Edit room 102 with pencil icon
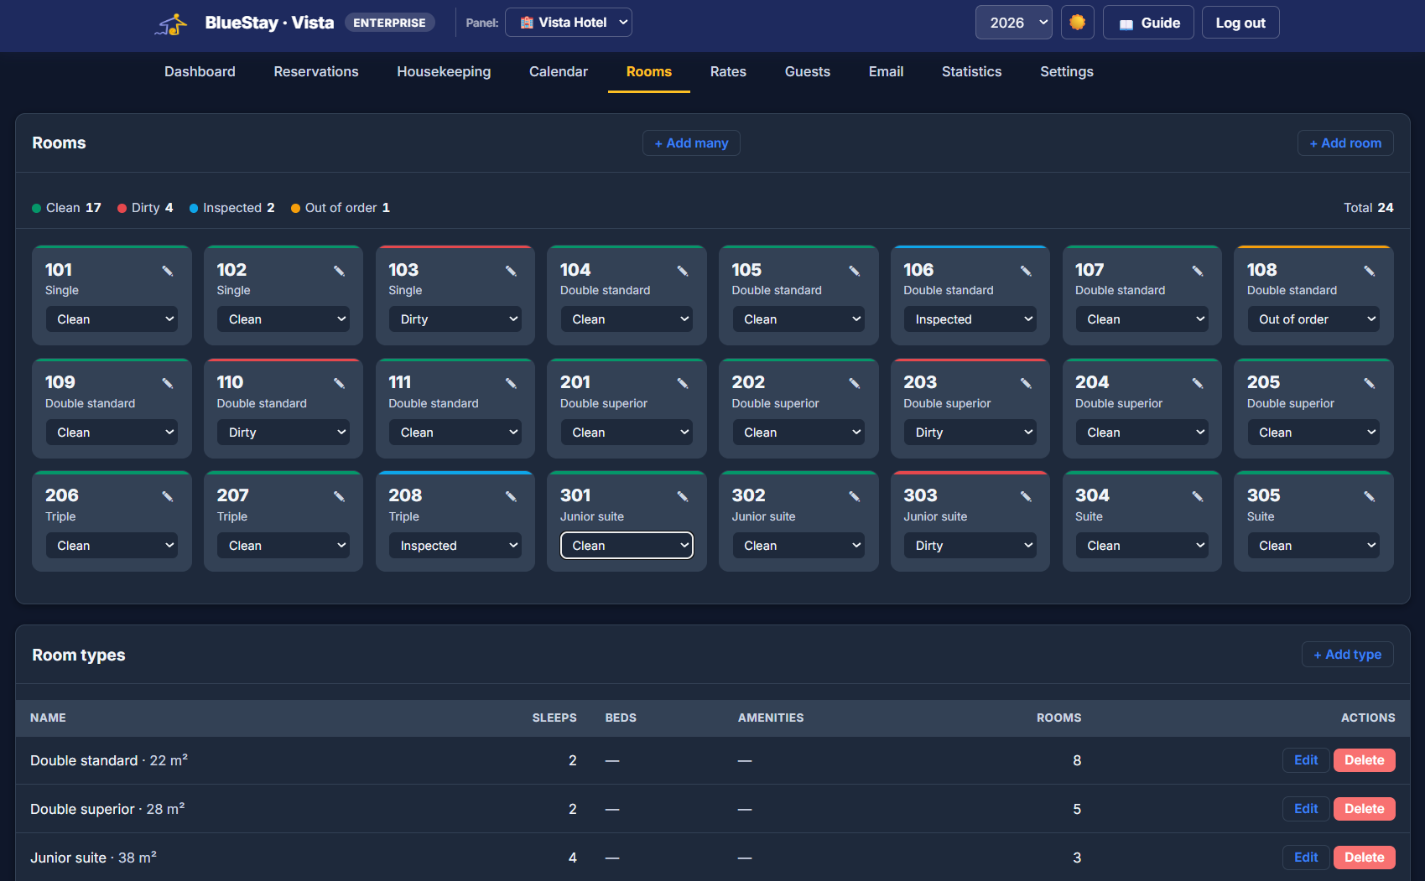The height and width of the screenshot is (881, 1425). click(340, 271)
